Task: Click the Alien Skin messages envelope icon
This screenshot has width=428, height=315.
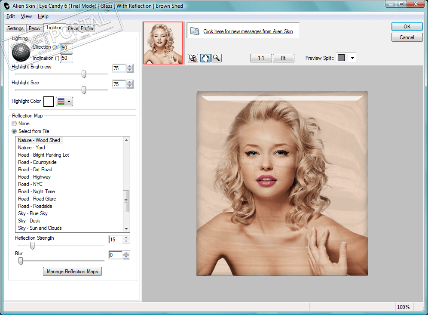Action: [x=195, y=31]
